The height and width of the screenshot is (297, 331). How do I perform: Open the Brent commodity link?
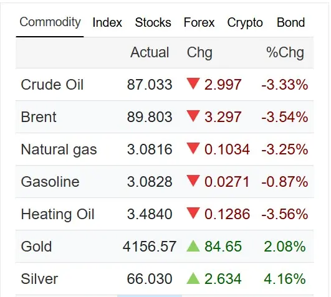(x=39, y=117)
